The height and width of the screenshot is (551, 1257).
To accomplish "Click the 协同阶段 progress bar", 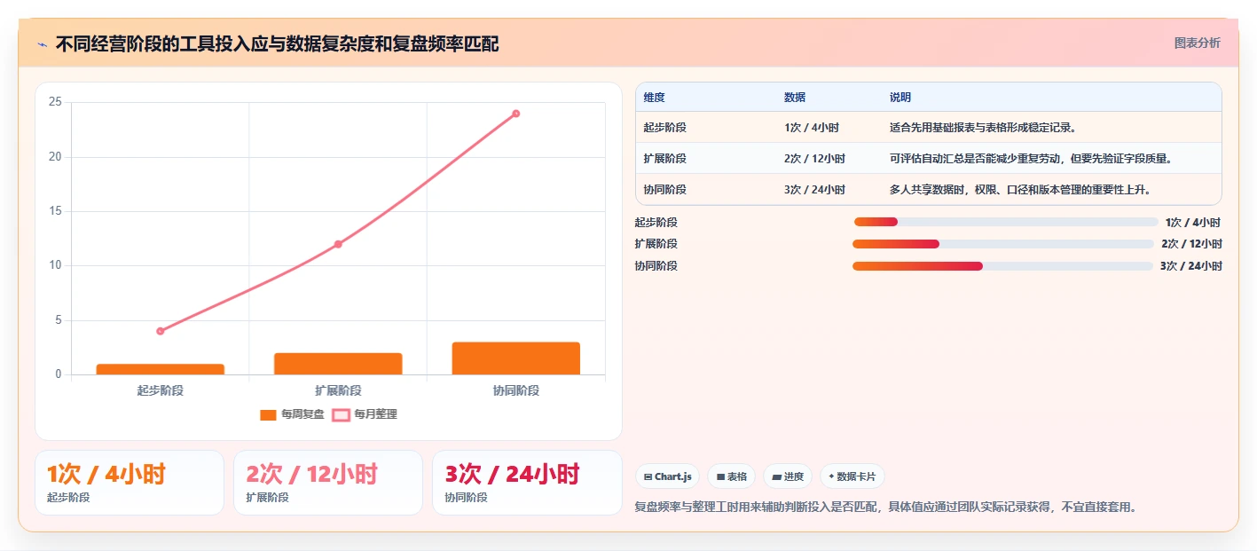I will pyautogui.click(x=1002, y=266).
